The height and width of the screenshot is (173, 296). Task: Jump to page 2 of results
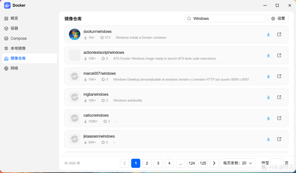point(147,163)
